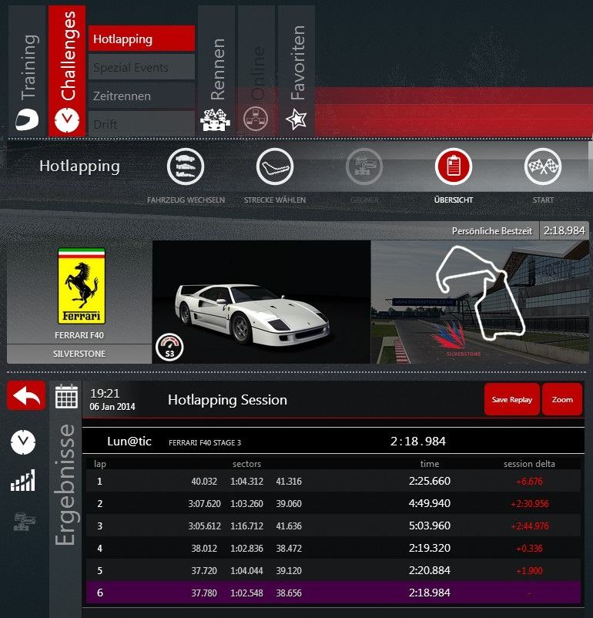Click the helmet icon under Training

pyautogui.click(x=27, y=119)
